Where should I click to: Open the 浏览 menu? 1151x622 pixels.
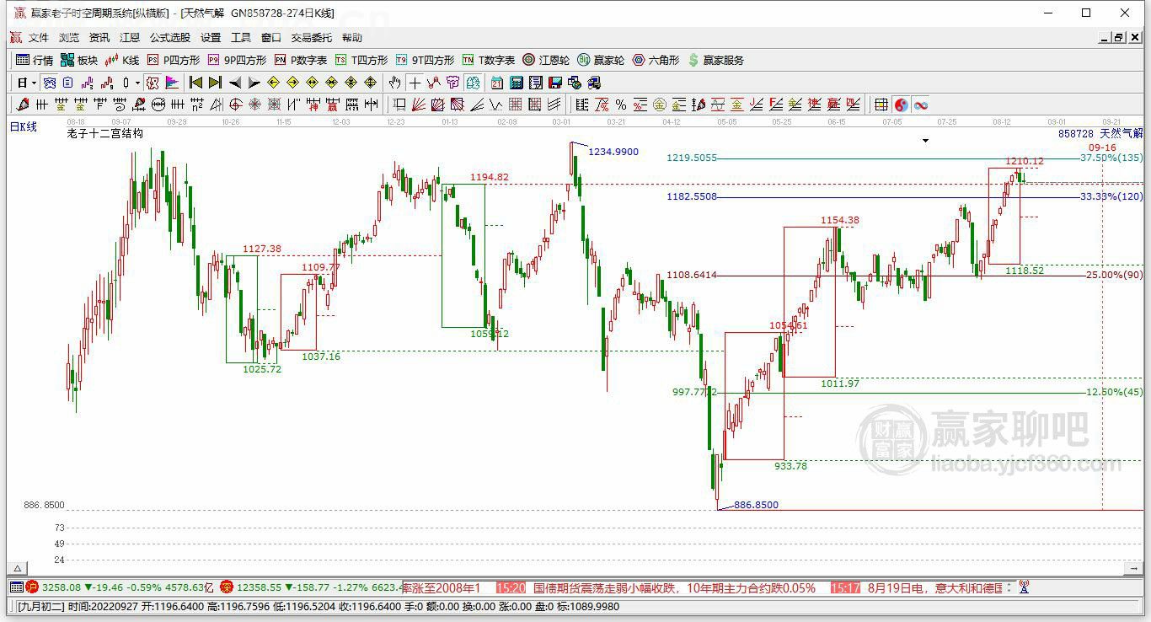69,38
